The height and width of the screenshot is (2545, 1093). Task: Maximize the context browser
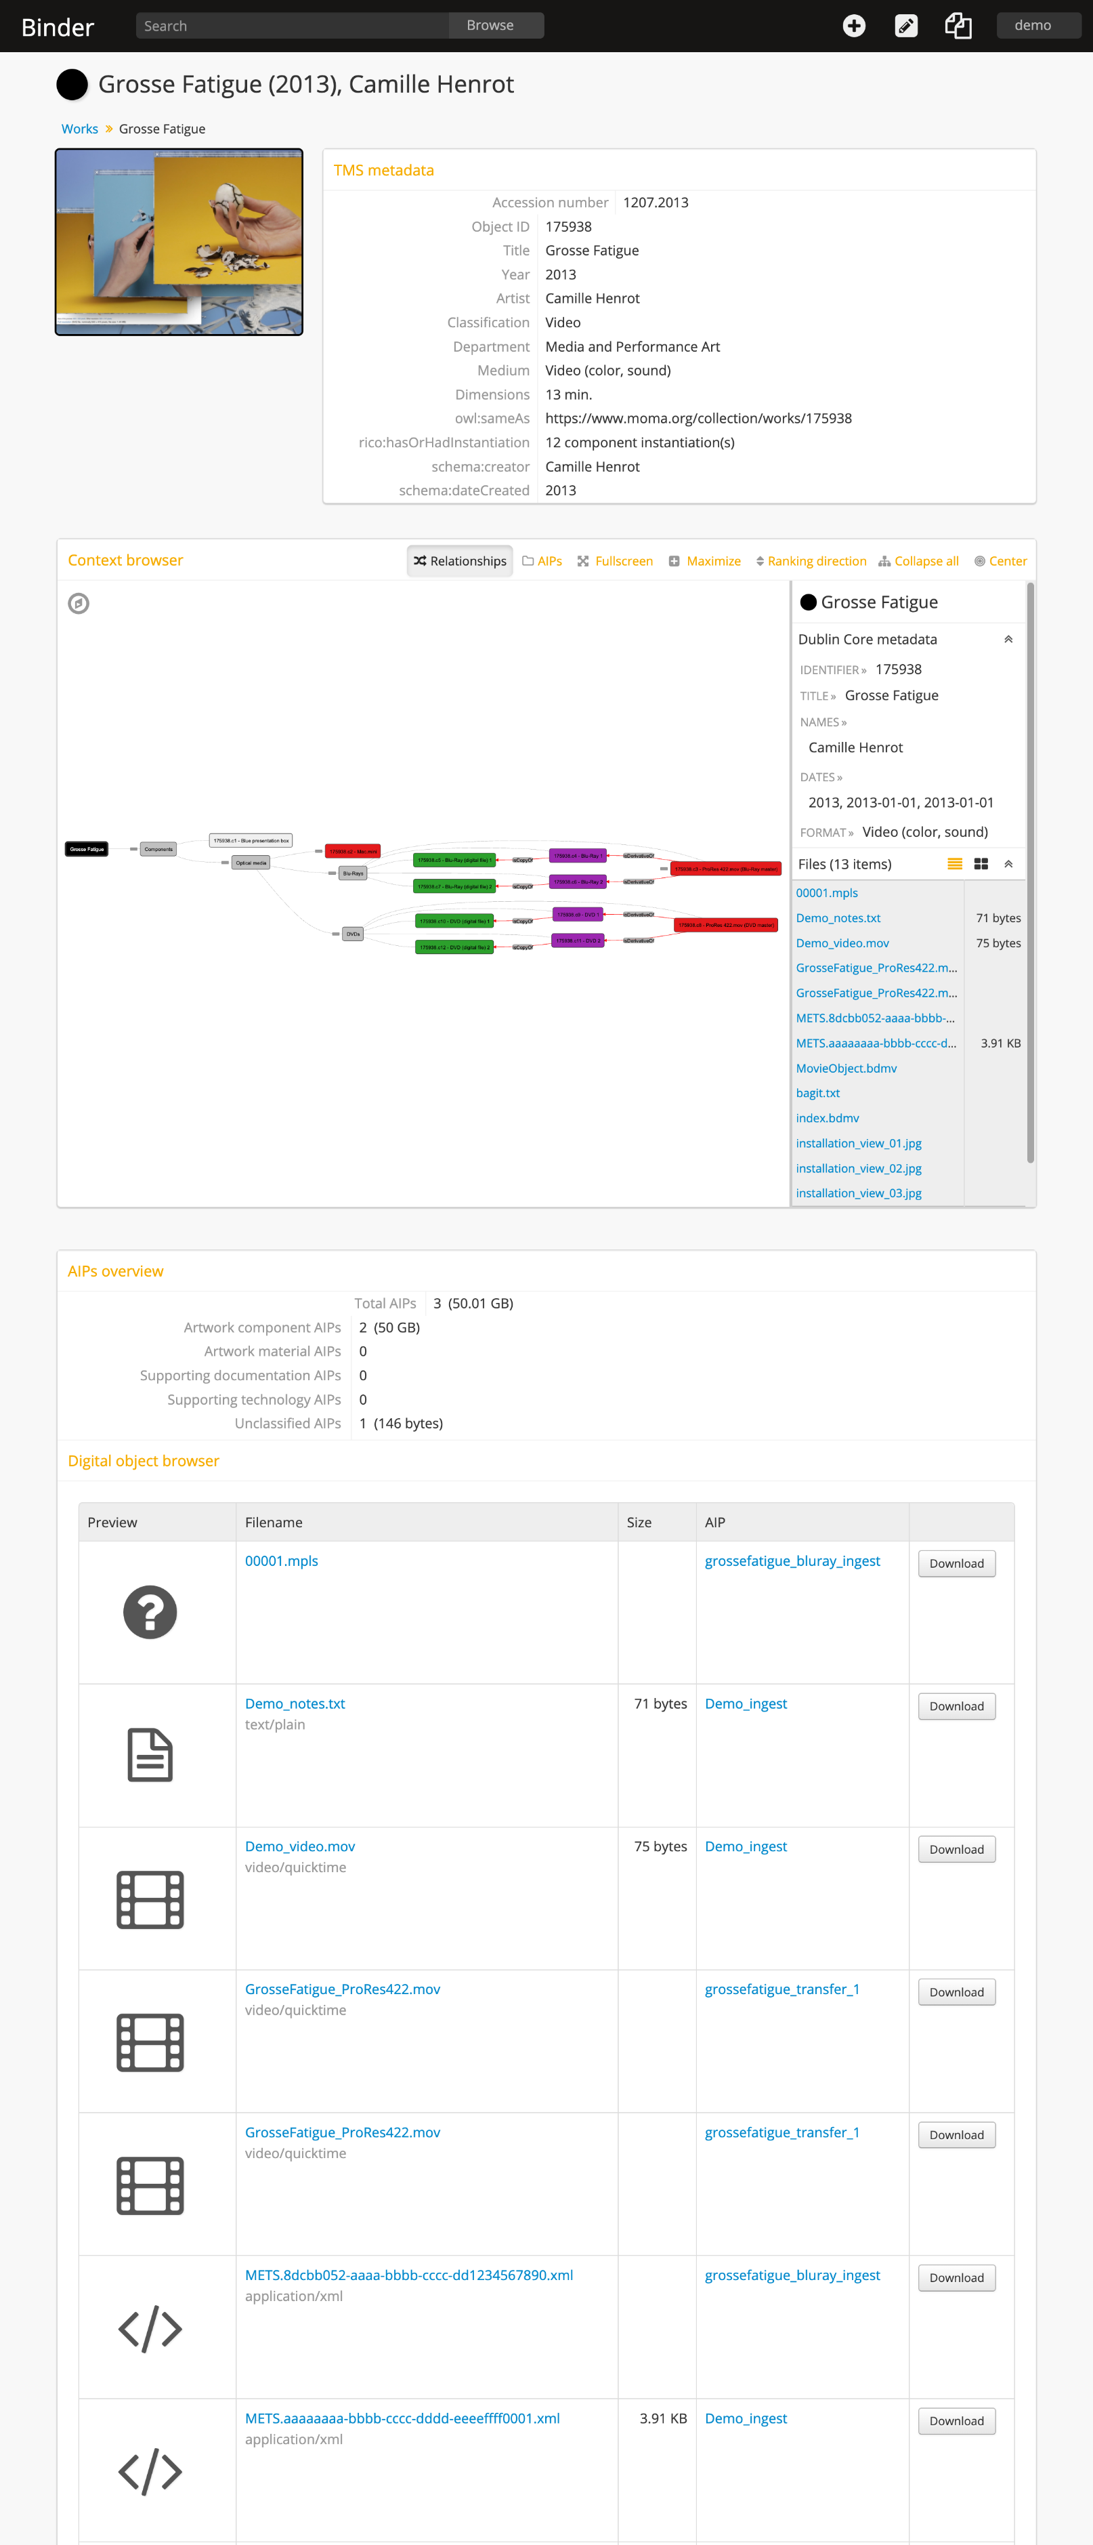pos(704,561)
